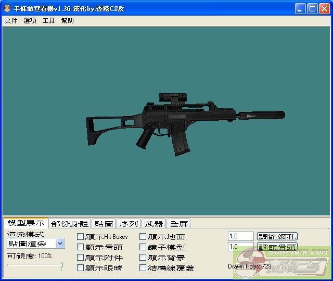Click the 調節網孔 button
Screen dimensions: 333x281
pyautogui.click(x=277, y=236)
